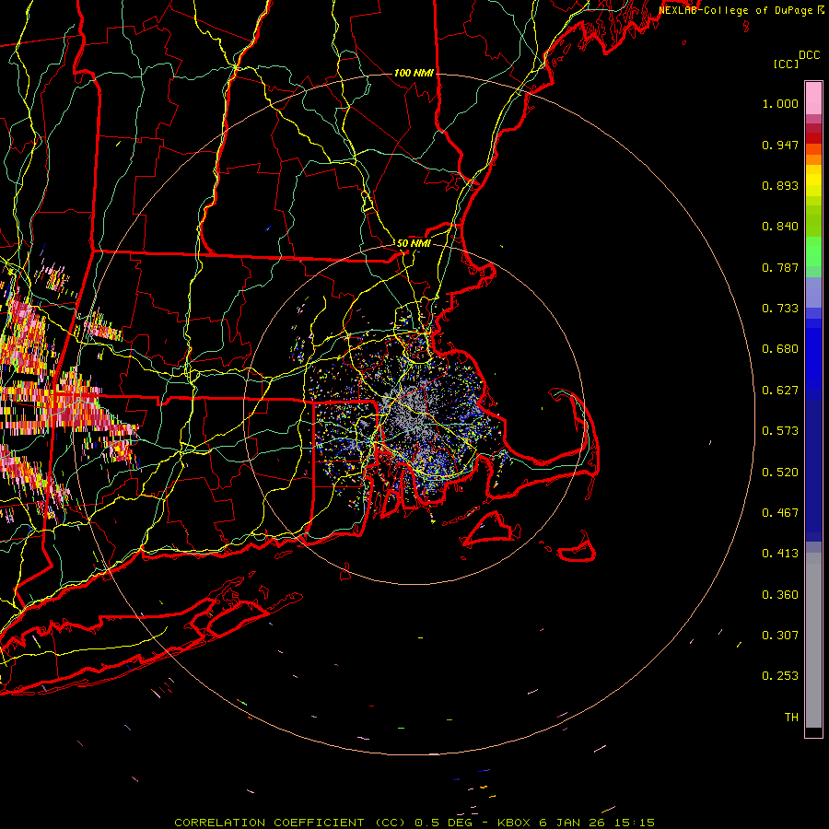
Task: Click the 0.253 scale value
Action: tap(780, 676)
